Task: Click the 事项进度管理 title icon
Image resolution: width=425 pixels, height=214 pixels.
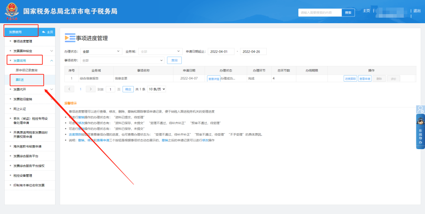Action: click(x=70, y=38)
